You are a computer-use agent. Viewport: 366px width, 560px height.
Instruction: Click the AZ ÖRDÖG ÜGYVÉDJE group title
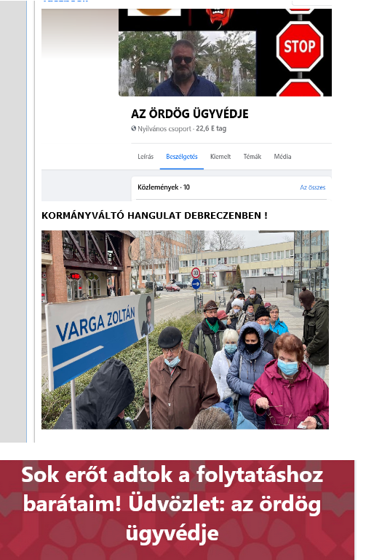190,114
